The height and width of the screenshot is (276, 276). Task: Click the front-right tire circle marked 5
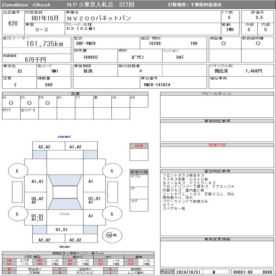click(112, 171)
